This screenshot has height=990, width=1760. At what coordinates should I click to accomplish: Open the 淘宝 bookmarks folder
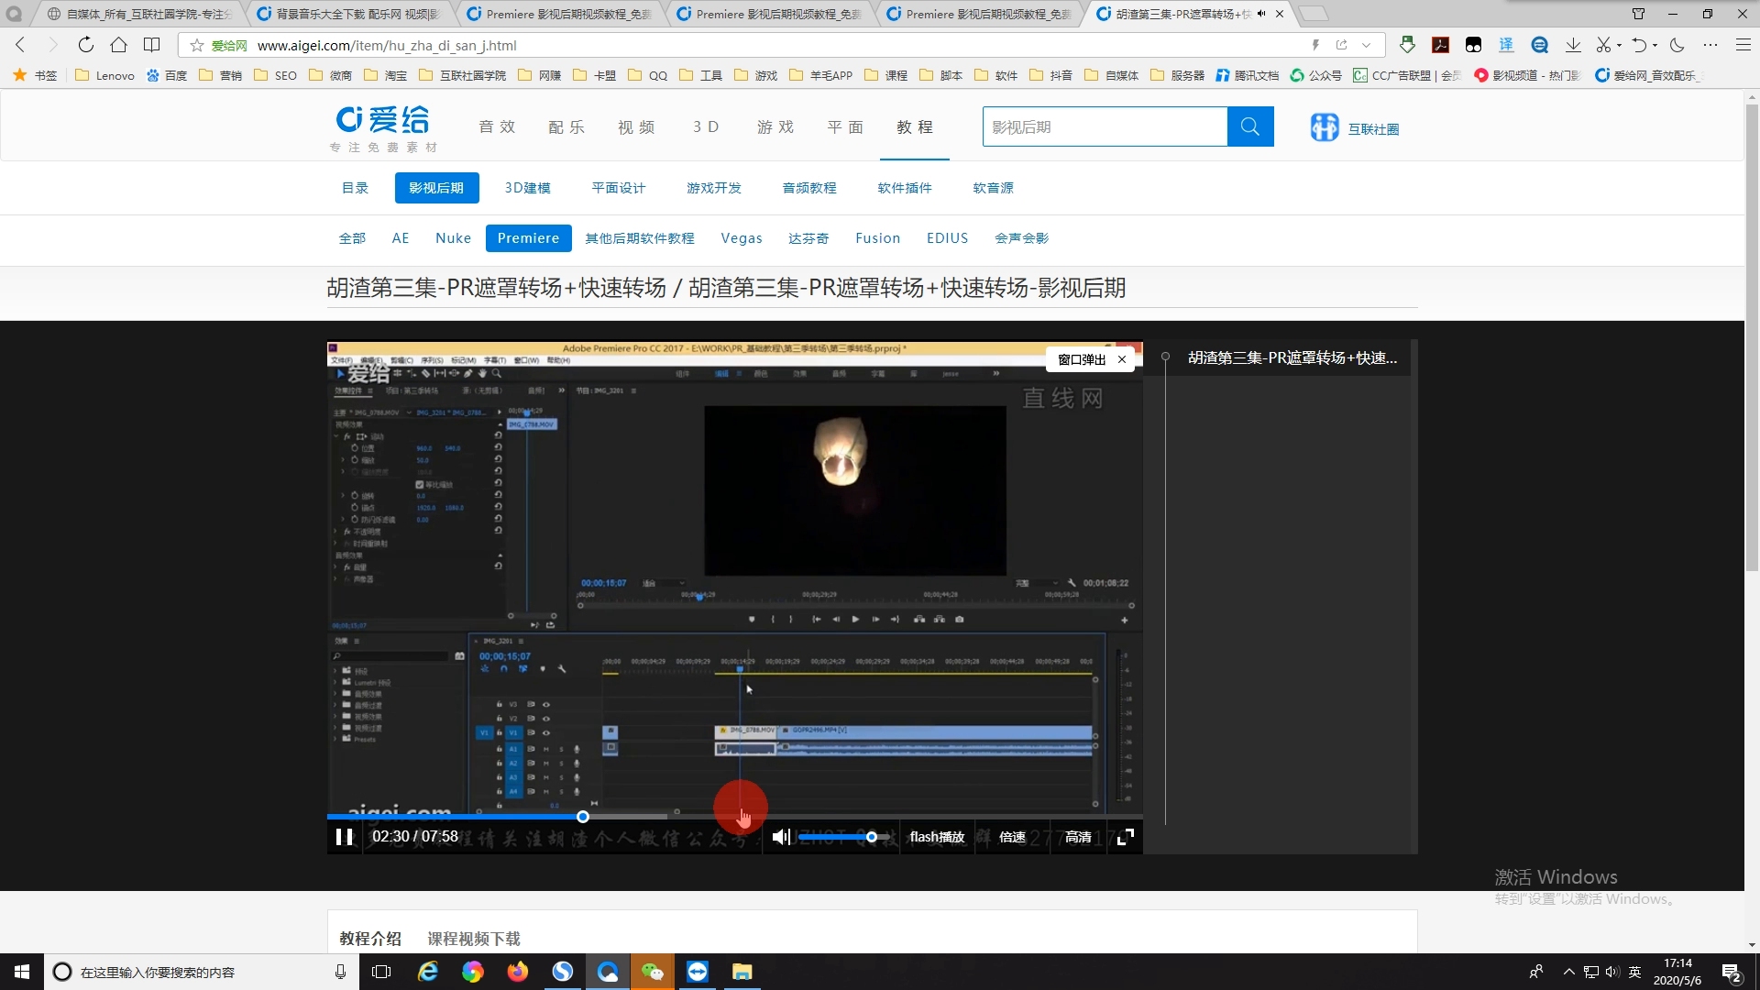[x=386, y=75]
